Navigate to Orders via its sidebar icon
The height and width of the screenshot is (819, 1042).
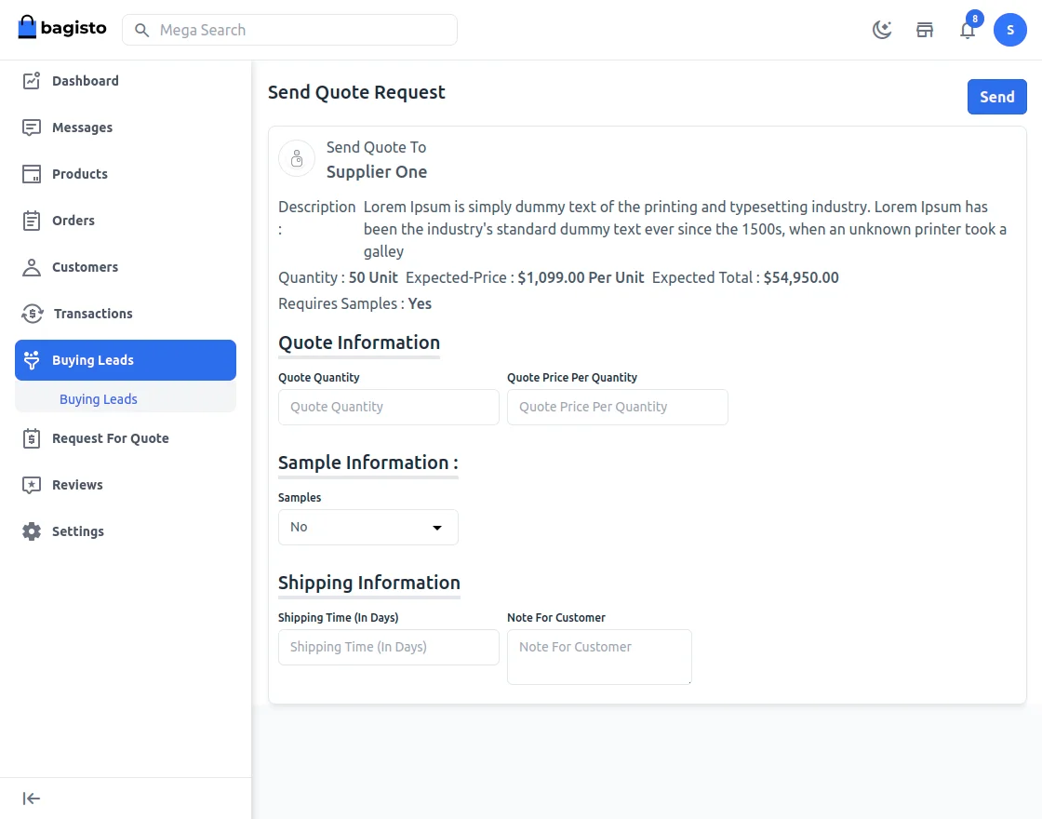tap(33, 221)
